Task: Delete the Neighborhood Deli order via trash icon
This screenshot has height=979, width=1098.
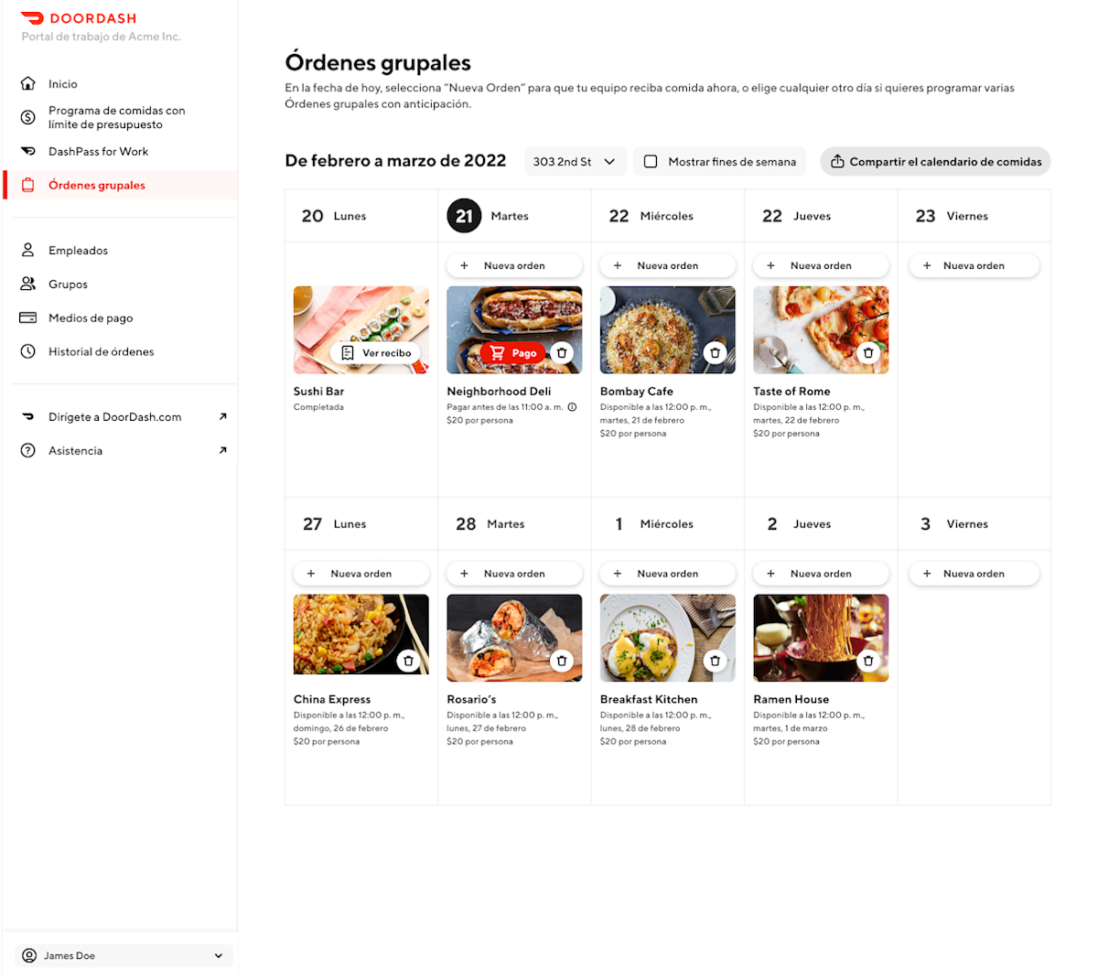Action: point(562,352)
